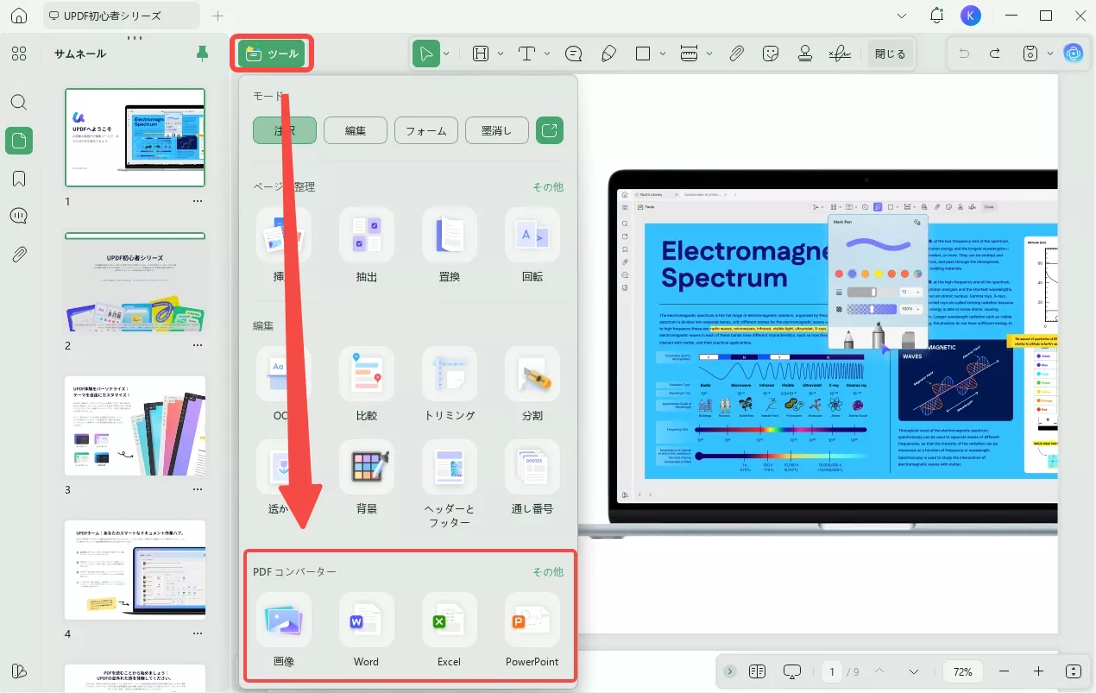Screen dimensions: 1096x693
Task: Click the attachment paperclip in the toolbar
Action: click(x=736, y=54)
